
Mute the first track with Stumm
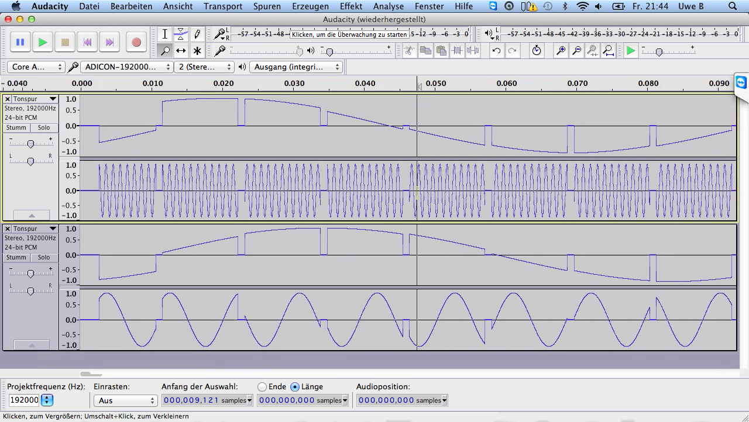click(16, 128)
